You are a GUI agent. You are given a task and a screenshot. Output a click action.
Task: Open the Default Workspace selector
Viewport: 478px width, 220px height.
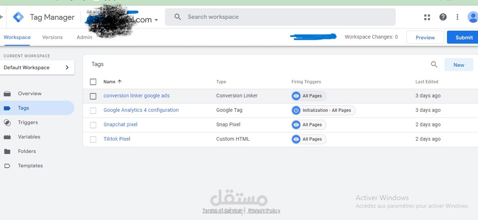(37, 67)
